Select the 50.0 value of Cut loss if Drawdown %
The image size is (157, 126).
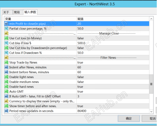80,53
